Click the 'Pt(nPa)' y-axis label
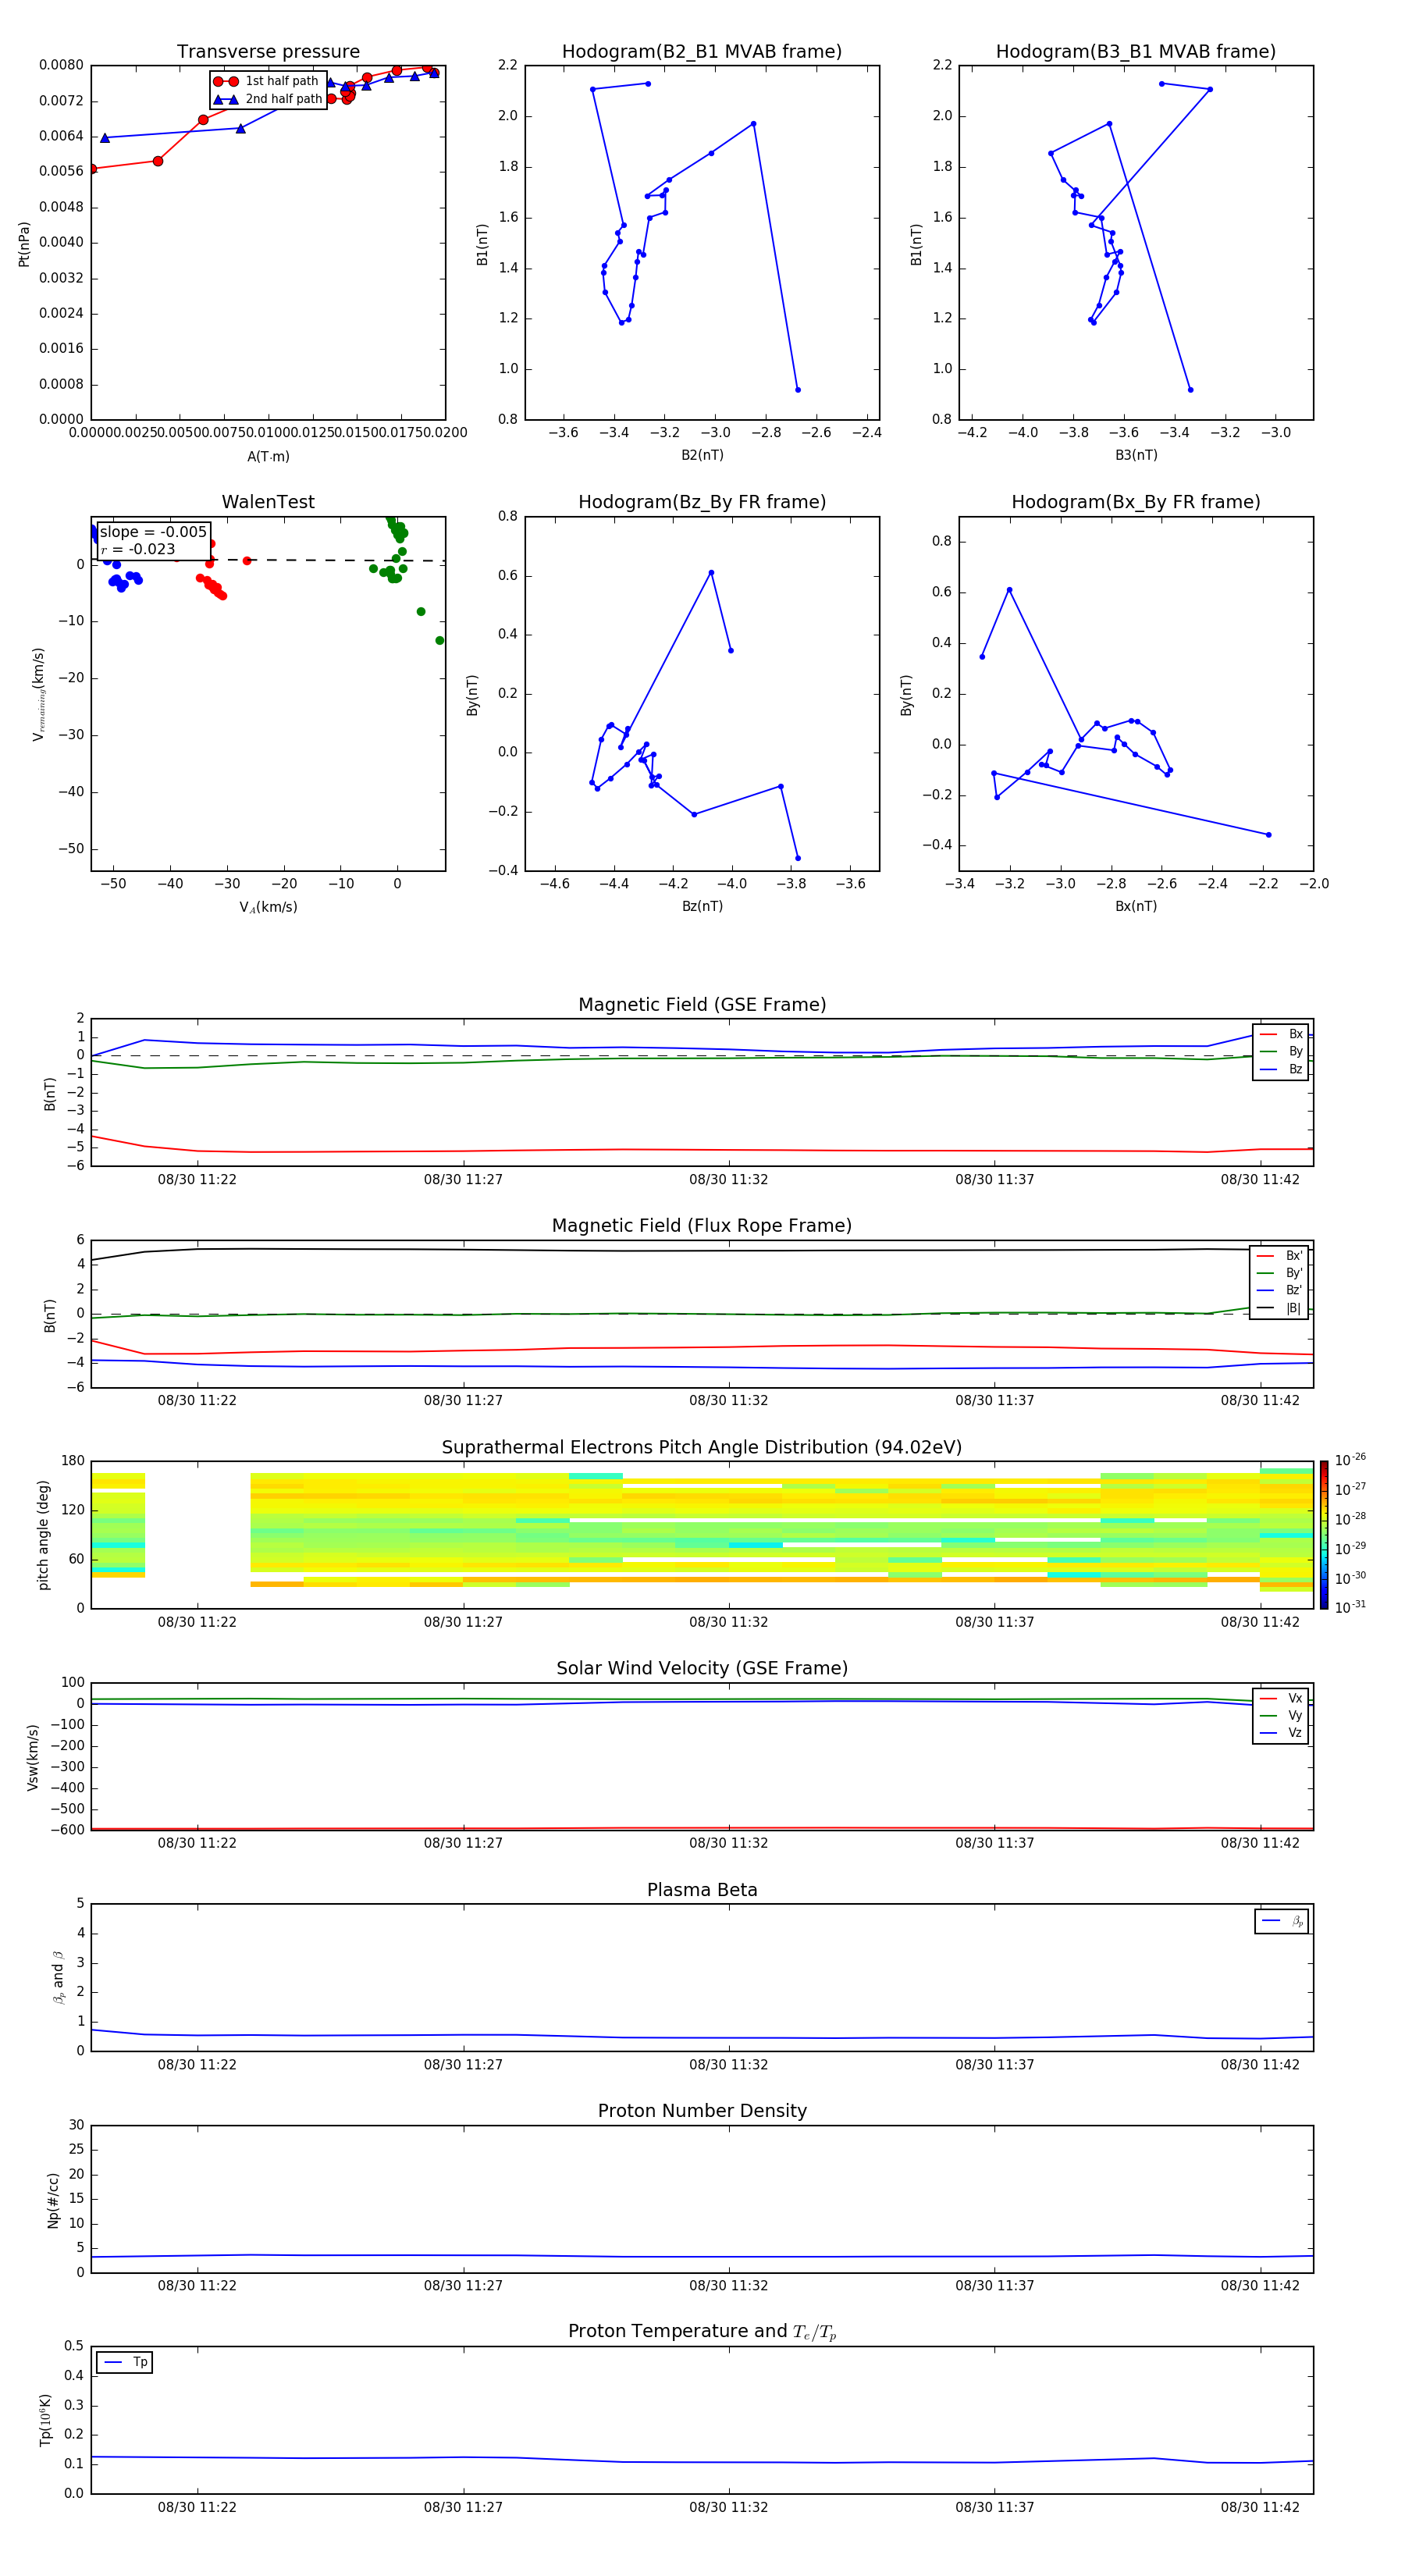 tap(24, 243)
